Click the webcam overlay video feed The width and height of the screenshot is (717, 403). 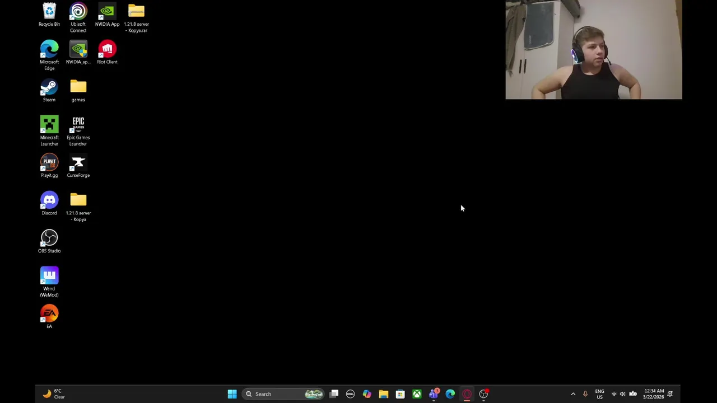(594, 50)
